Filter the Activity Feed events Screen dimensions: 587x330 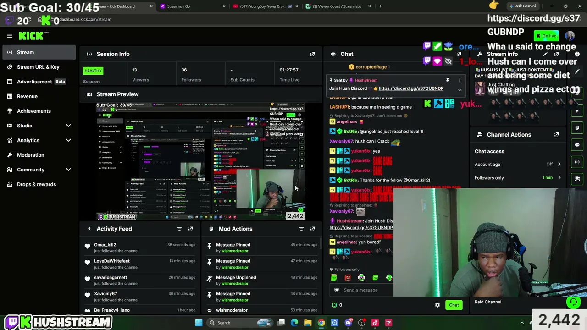coord(179,229)
